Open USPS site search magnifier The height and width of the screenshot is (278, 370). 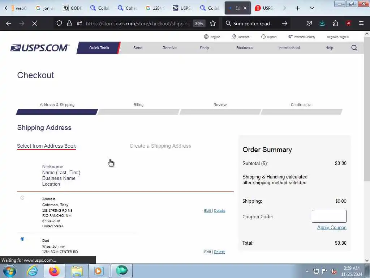pyautogui.click(x=354, y=48)
